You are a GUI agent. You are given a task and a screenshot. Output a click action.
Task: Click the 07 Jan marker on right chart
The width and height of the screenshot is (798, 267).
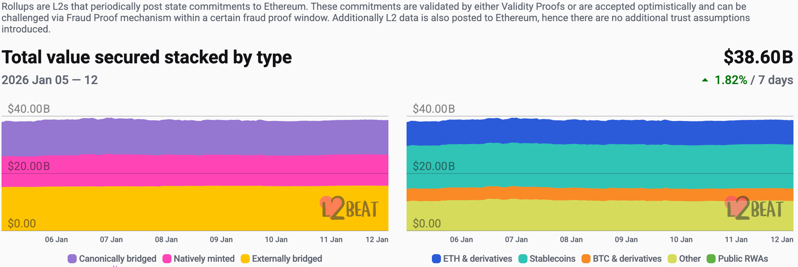(x=516, y=239)
